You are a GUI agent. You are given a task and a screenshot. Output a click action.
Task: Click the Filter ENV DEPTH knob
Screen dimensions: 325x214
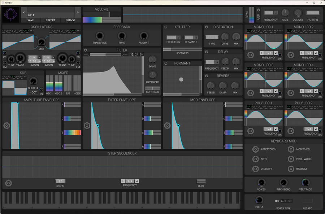152,75
